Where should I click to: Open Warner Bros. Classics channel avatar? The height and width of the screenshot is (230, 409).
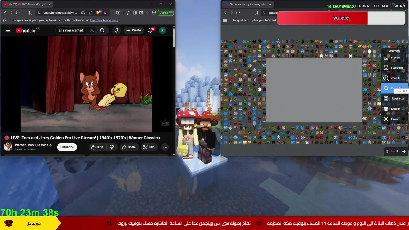click(x=8, y=147)
